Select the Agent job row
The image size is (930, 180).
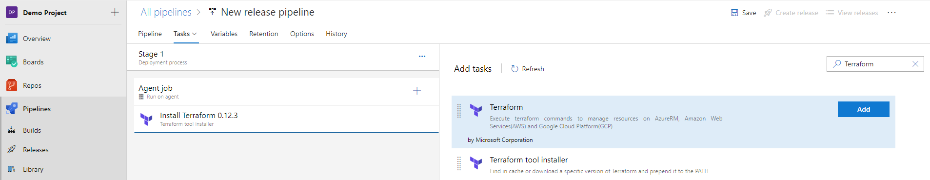[286, 92]
